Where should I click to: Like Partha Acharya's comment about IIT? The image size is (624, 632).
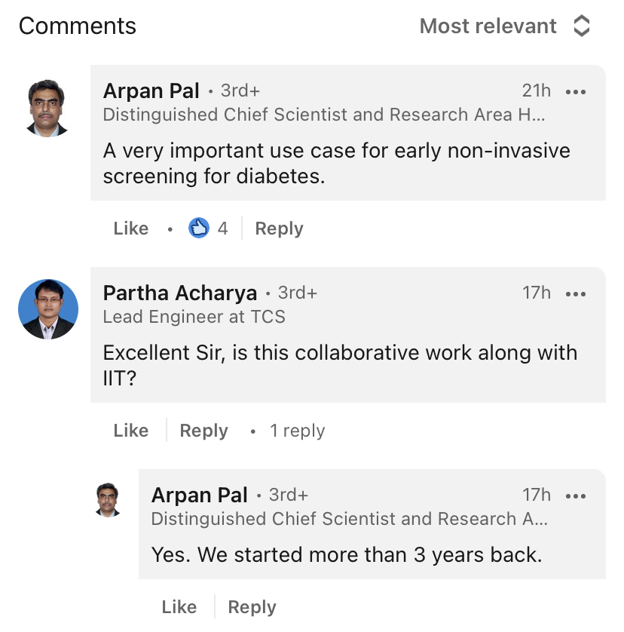tap(131, 431)
